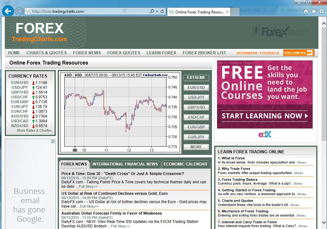Screen dimensions: 327x229
Task: Select AUD/USD in Currency Rates list
Action: [x=20, y=116]
